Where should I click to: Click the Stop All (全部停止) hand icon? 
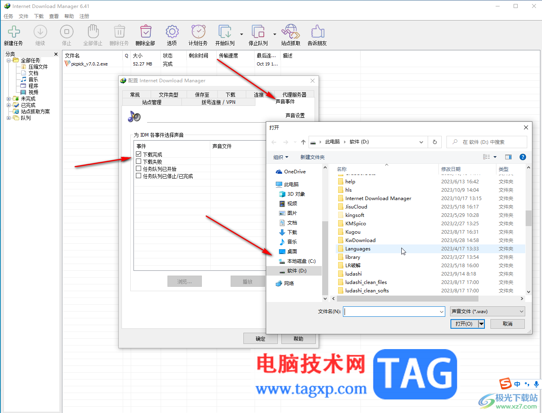coord(93,32)
